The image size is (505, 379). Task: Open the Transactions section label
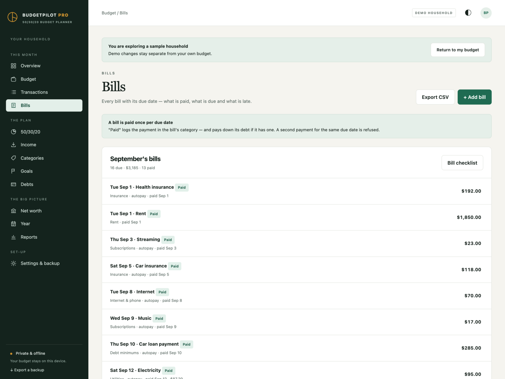34,92
